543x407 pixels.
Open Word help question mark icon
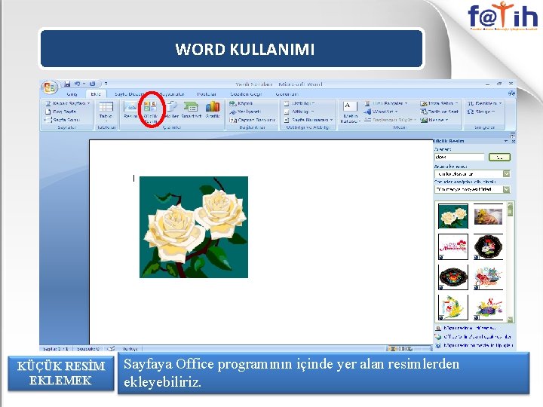(511, 93)
